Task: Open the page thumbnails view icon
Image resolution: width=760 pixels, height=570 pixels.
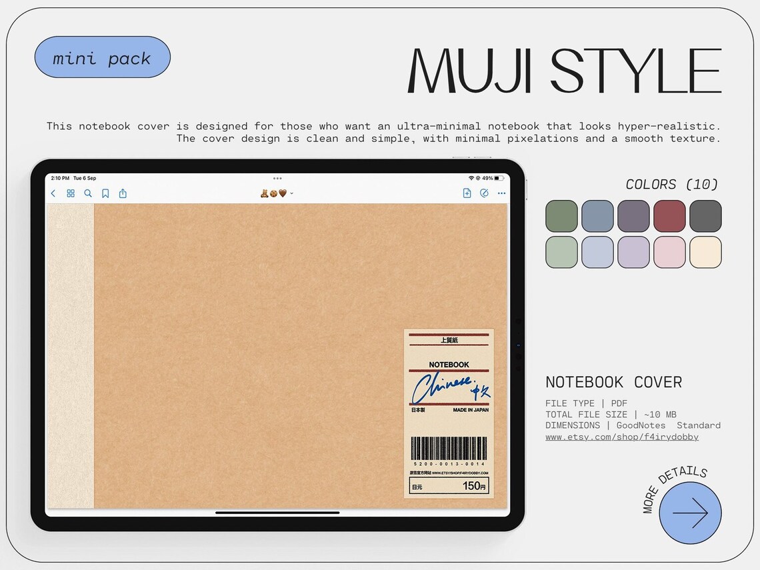Action: click(x=71, y=193)
